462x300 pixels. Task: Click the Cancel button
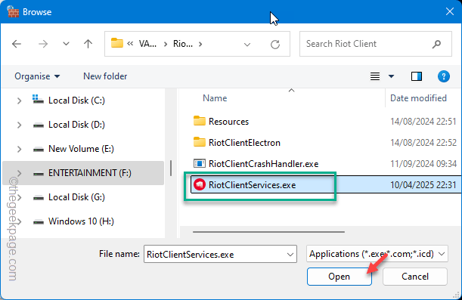pyautogui.click(x=415, y=277)
